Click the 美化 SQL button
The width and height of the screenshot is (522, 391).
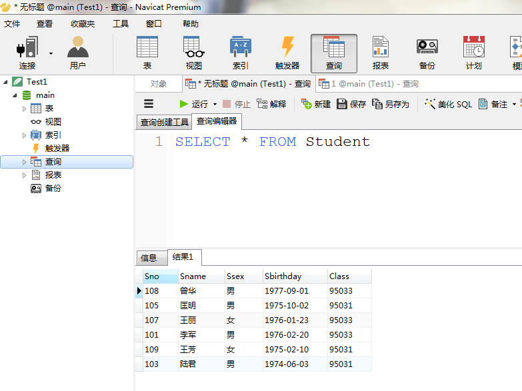(x=448, y=104)
